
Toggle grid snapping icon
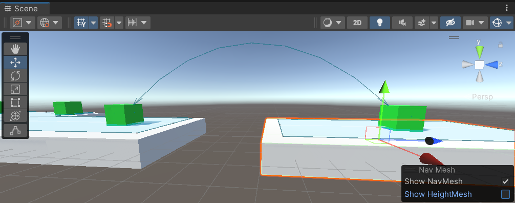click(x=107, y=23)
